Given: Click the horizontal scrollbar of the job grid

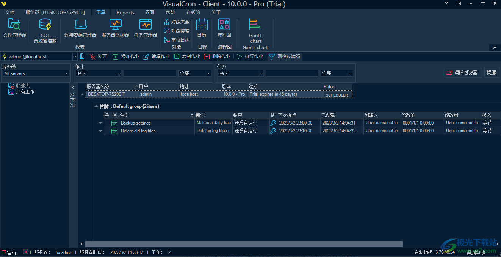Looking at the screenshot, I should click(244, 244).
